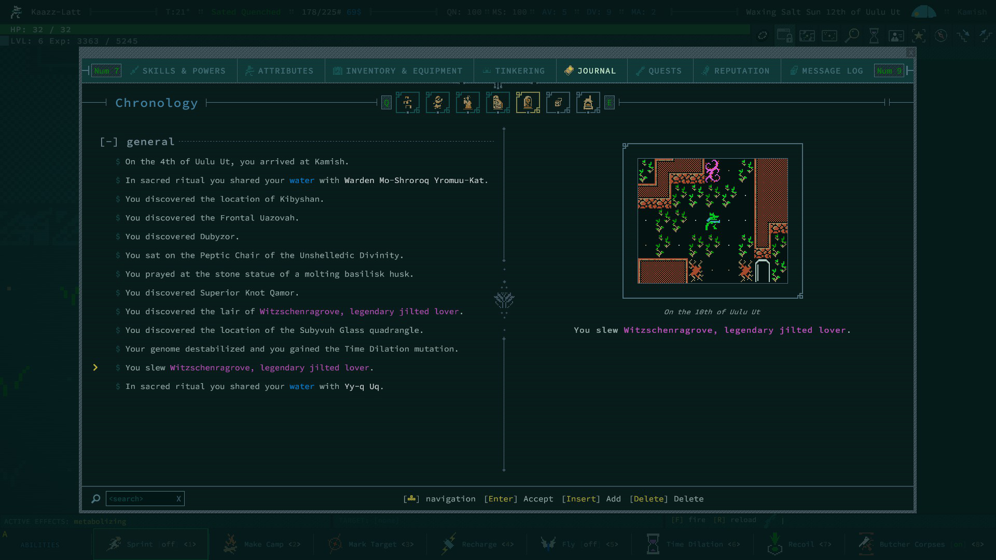
Task: Select the Journal tab
Action: pos(590,71)
